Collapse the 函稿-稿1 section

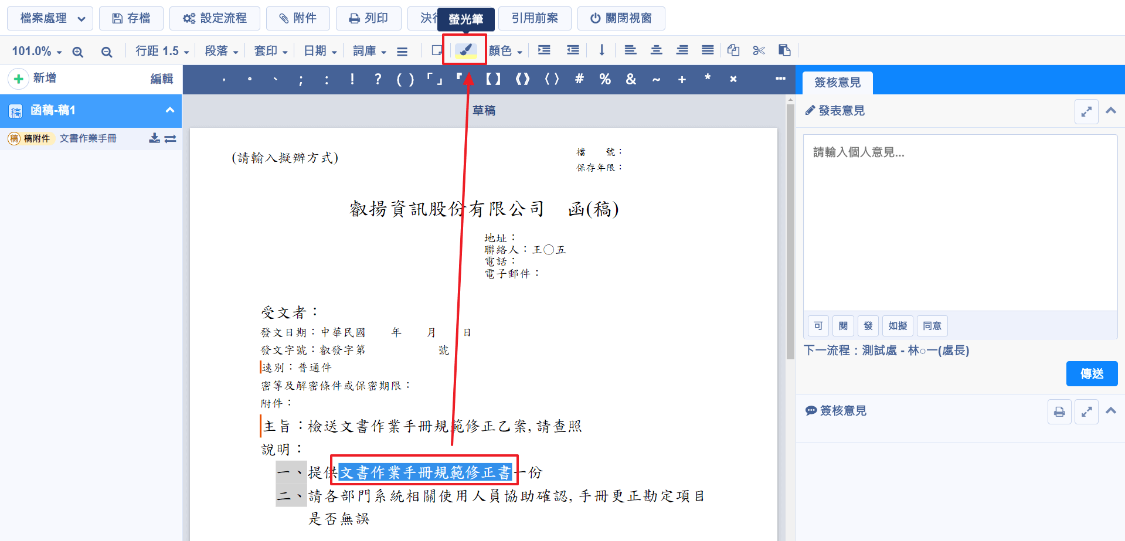click(169, 110)
